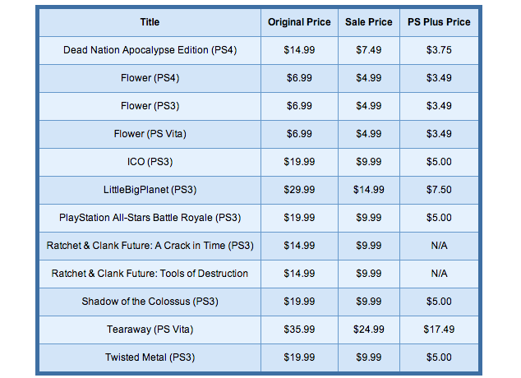This screenshot has height=378, width=521.
Task: Click the LittleBigPlanet (PS3) title cell
Action: [150, 190]
